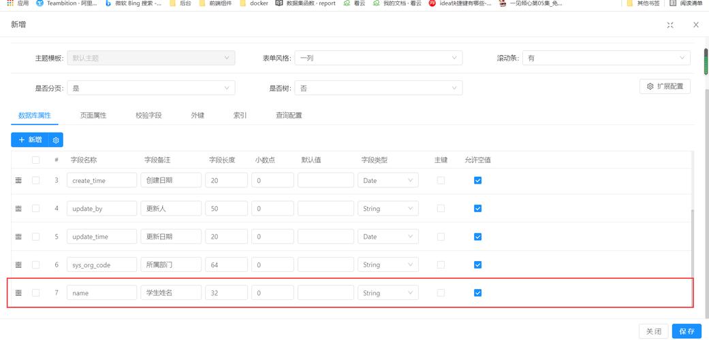Click the green dialog vertical scrollbar thumb
This screenshot has width=709, height=340.
(x=706, y=62)
